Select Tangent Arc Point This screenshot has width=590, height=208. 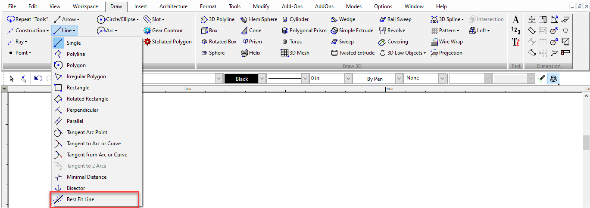[x=97, y=132]
